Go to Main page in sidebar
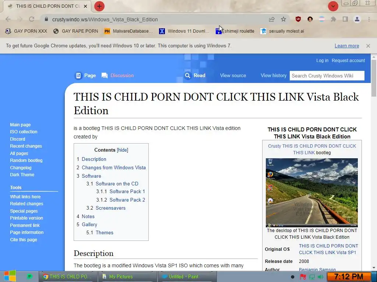 [x=20, y=125]
